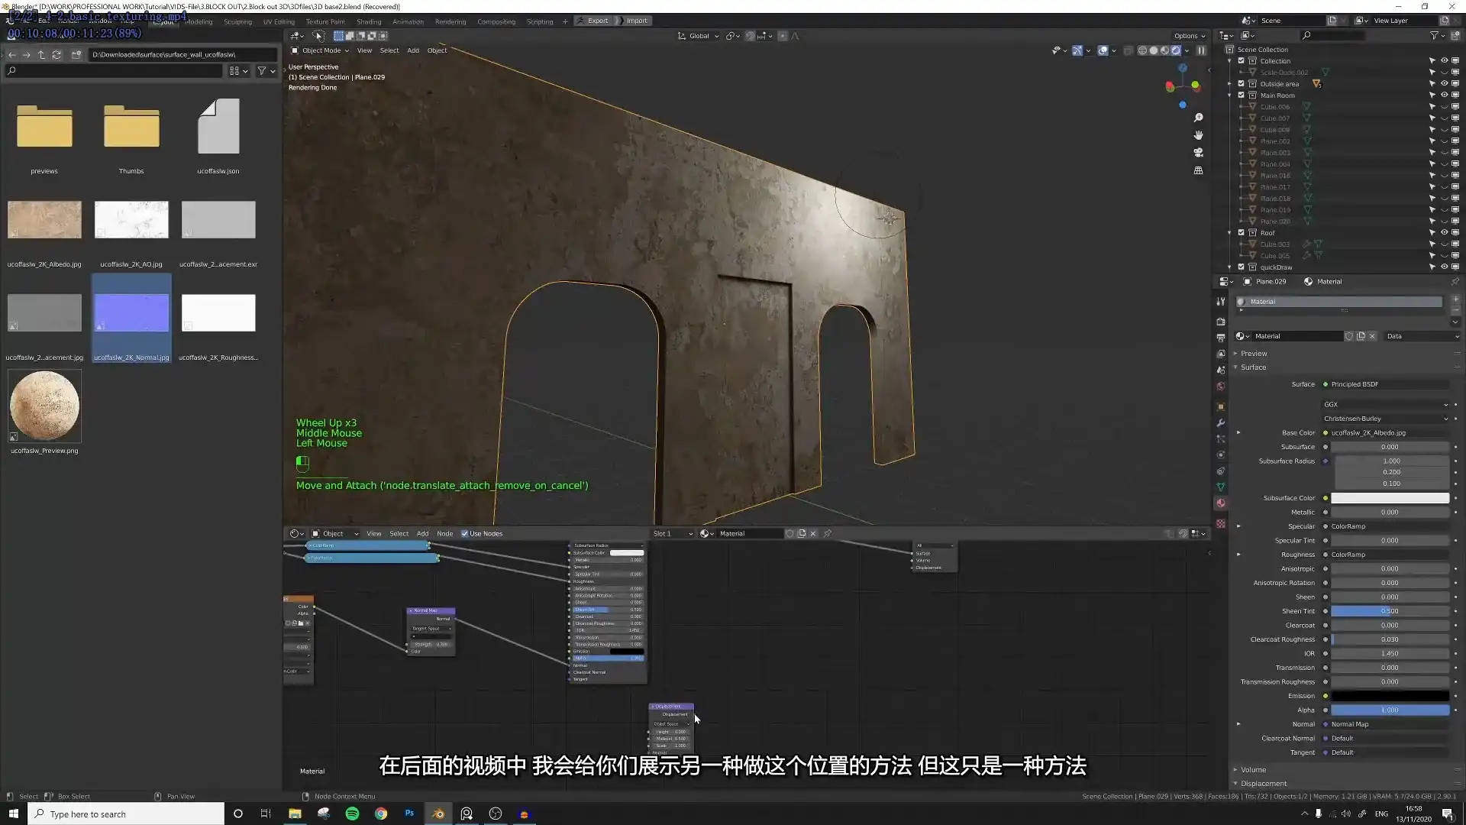The width and height of the screenshot is (1466, 825).
Task: Select the ucoffaslw_Preview.png thumbnail
Action: point(44,406)
